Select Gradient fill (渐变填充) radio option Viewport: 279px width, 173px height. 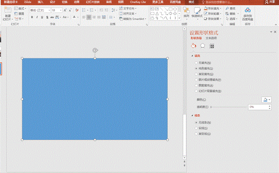[197, 74]
